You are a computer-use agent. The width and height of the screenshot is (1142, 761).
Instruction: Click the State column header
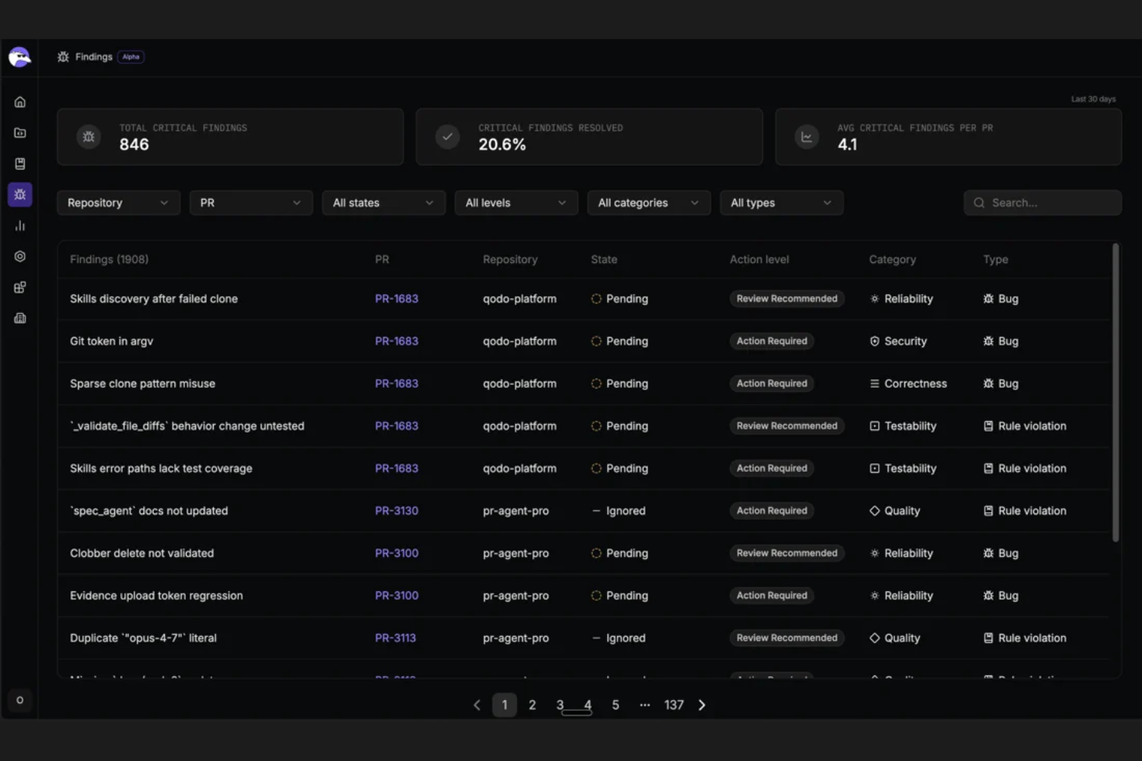(x=604, y=259)
